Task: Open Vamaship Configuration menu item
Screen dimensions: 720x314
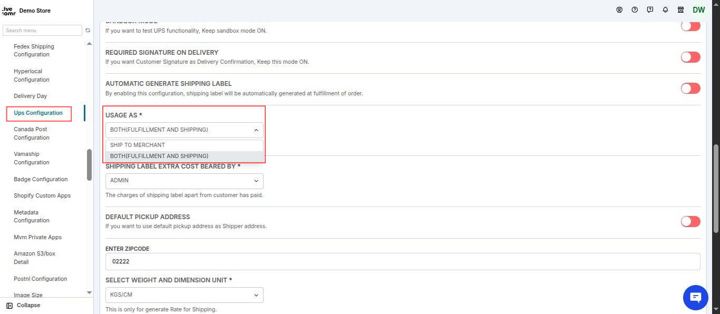Action: pos(31,158)
